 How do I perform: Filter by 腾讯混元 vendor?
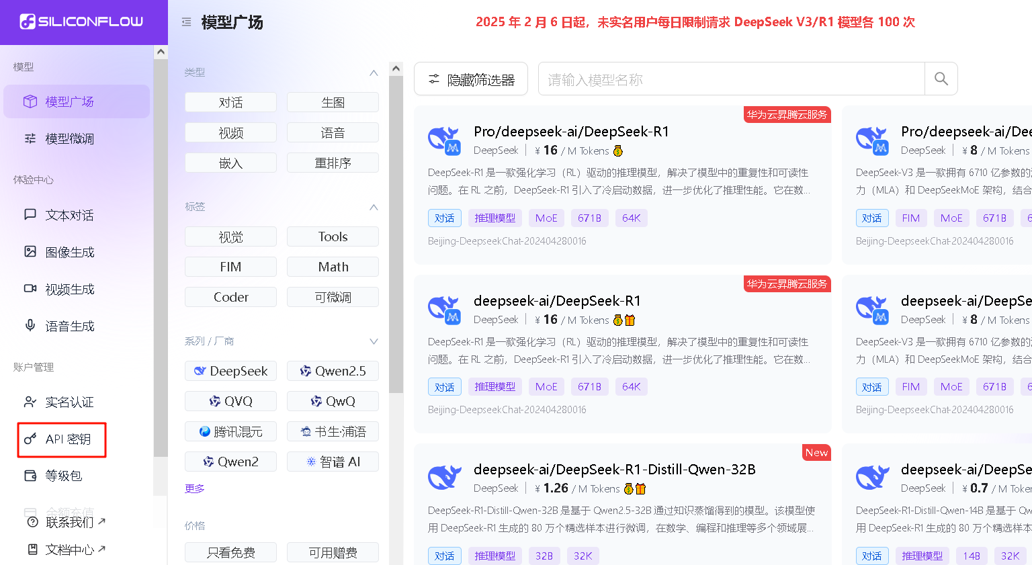pyautogui.click(x=230, y=431)
